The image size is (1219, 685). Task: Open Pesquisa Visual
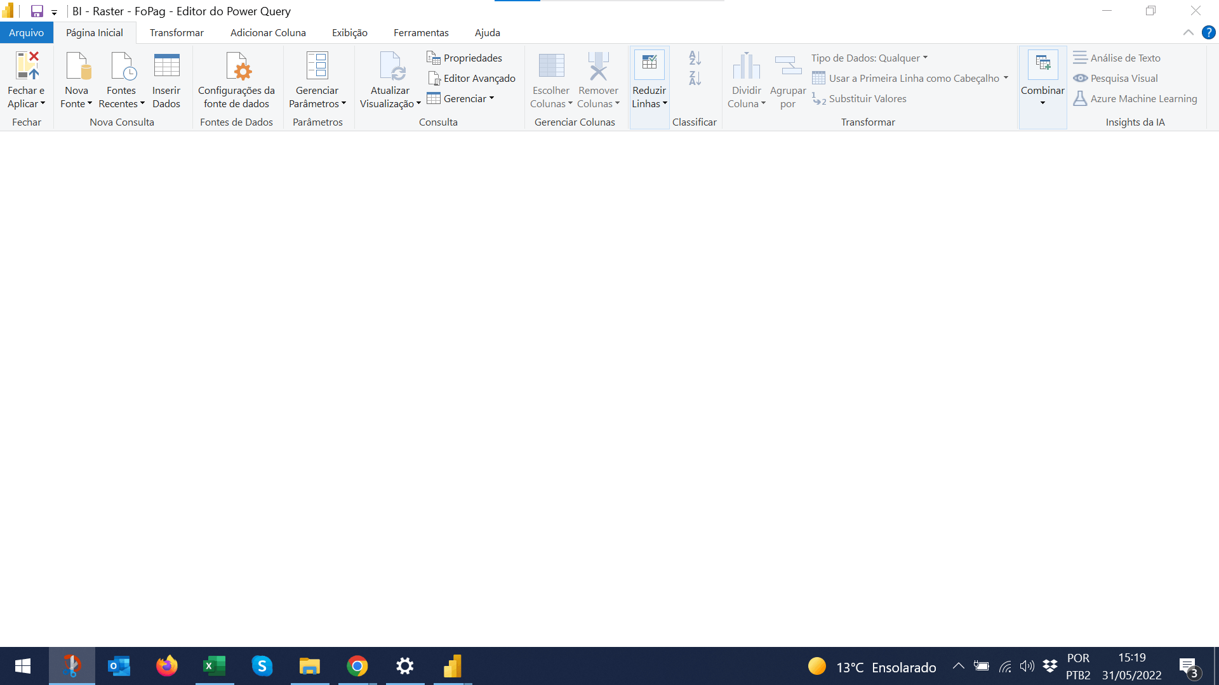pos(1116,78)
